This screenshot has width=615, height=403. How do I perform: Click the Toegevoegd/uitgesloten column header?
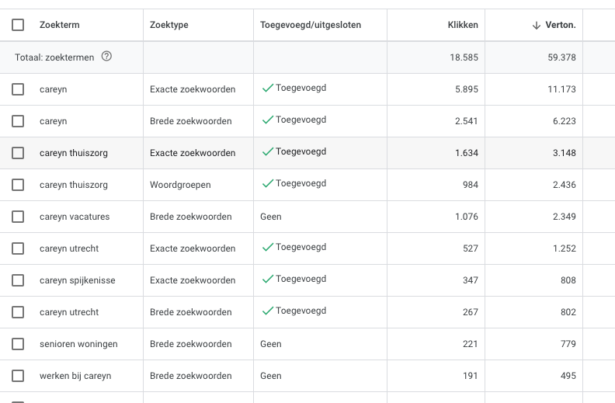coord(311,25)
